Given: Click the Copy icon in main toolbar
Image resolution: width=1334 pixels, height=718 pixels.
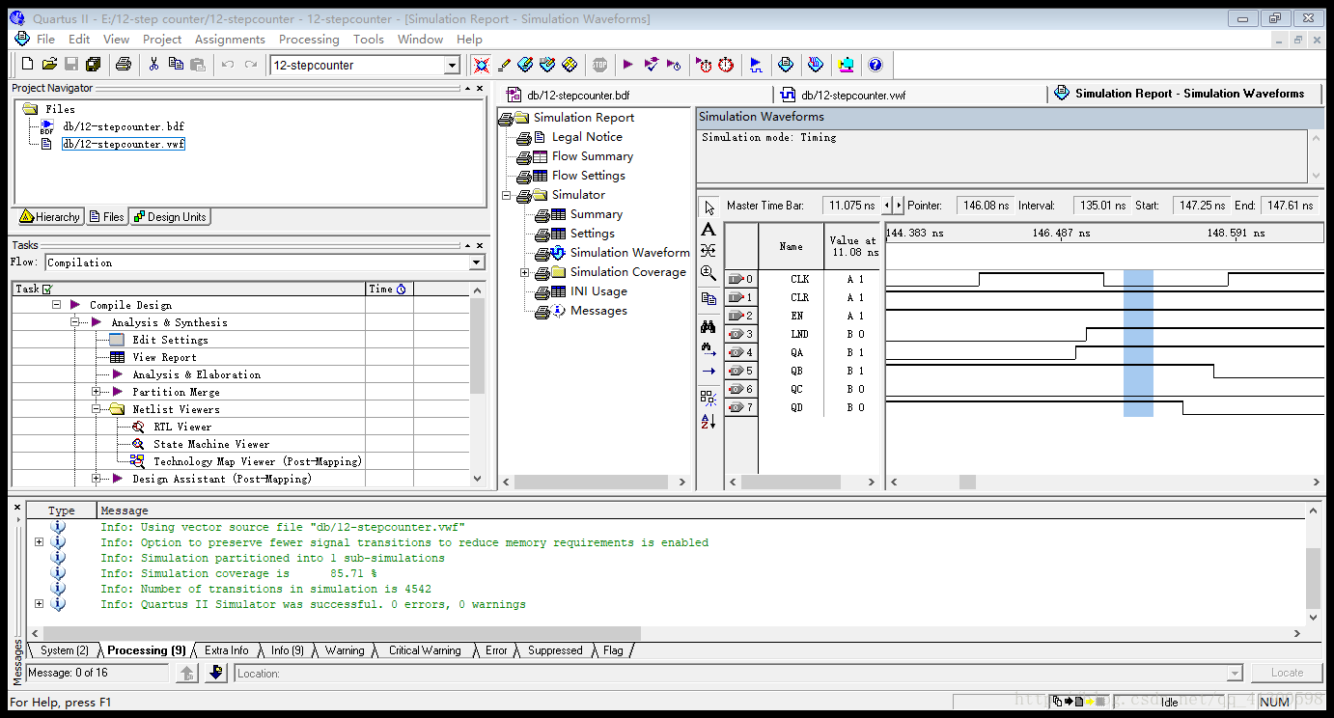Looking at the screenshot, I should pyautogui.click(x=176, y=65).
